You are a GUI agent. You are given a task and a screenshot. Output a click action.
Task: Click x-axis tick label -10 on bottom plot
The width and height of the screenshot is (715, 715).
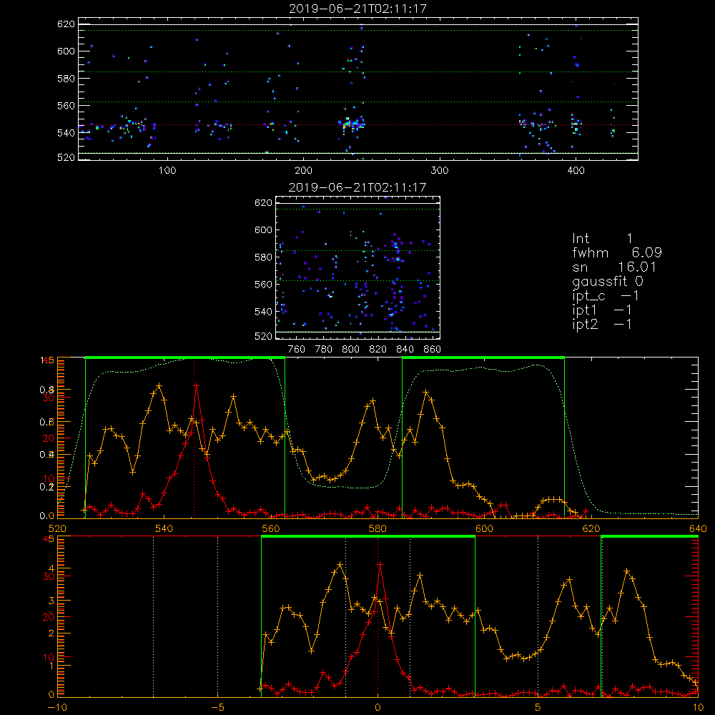point(57,707)
